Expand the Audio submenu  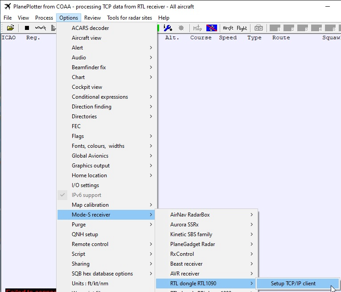pyautogui.click(x=107, y=57)
